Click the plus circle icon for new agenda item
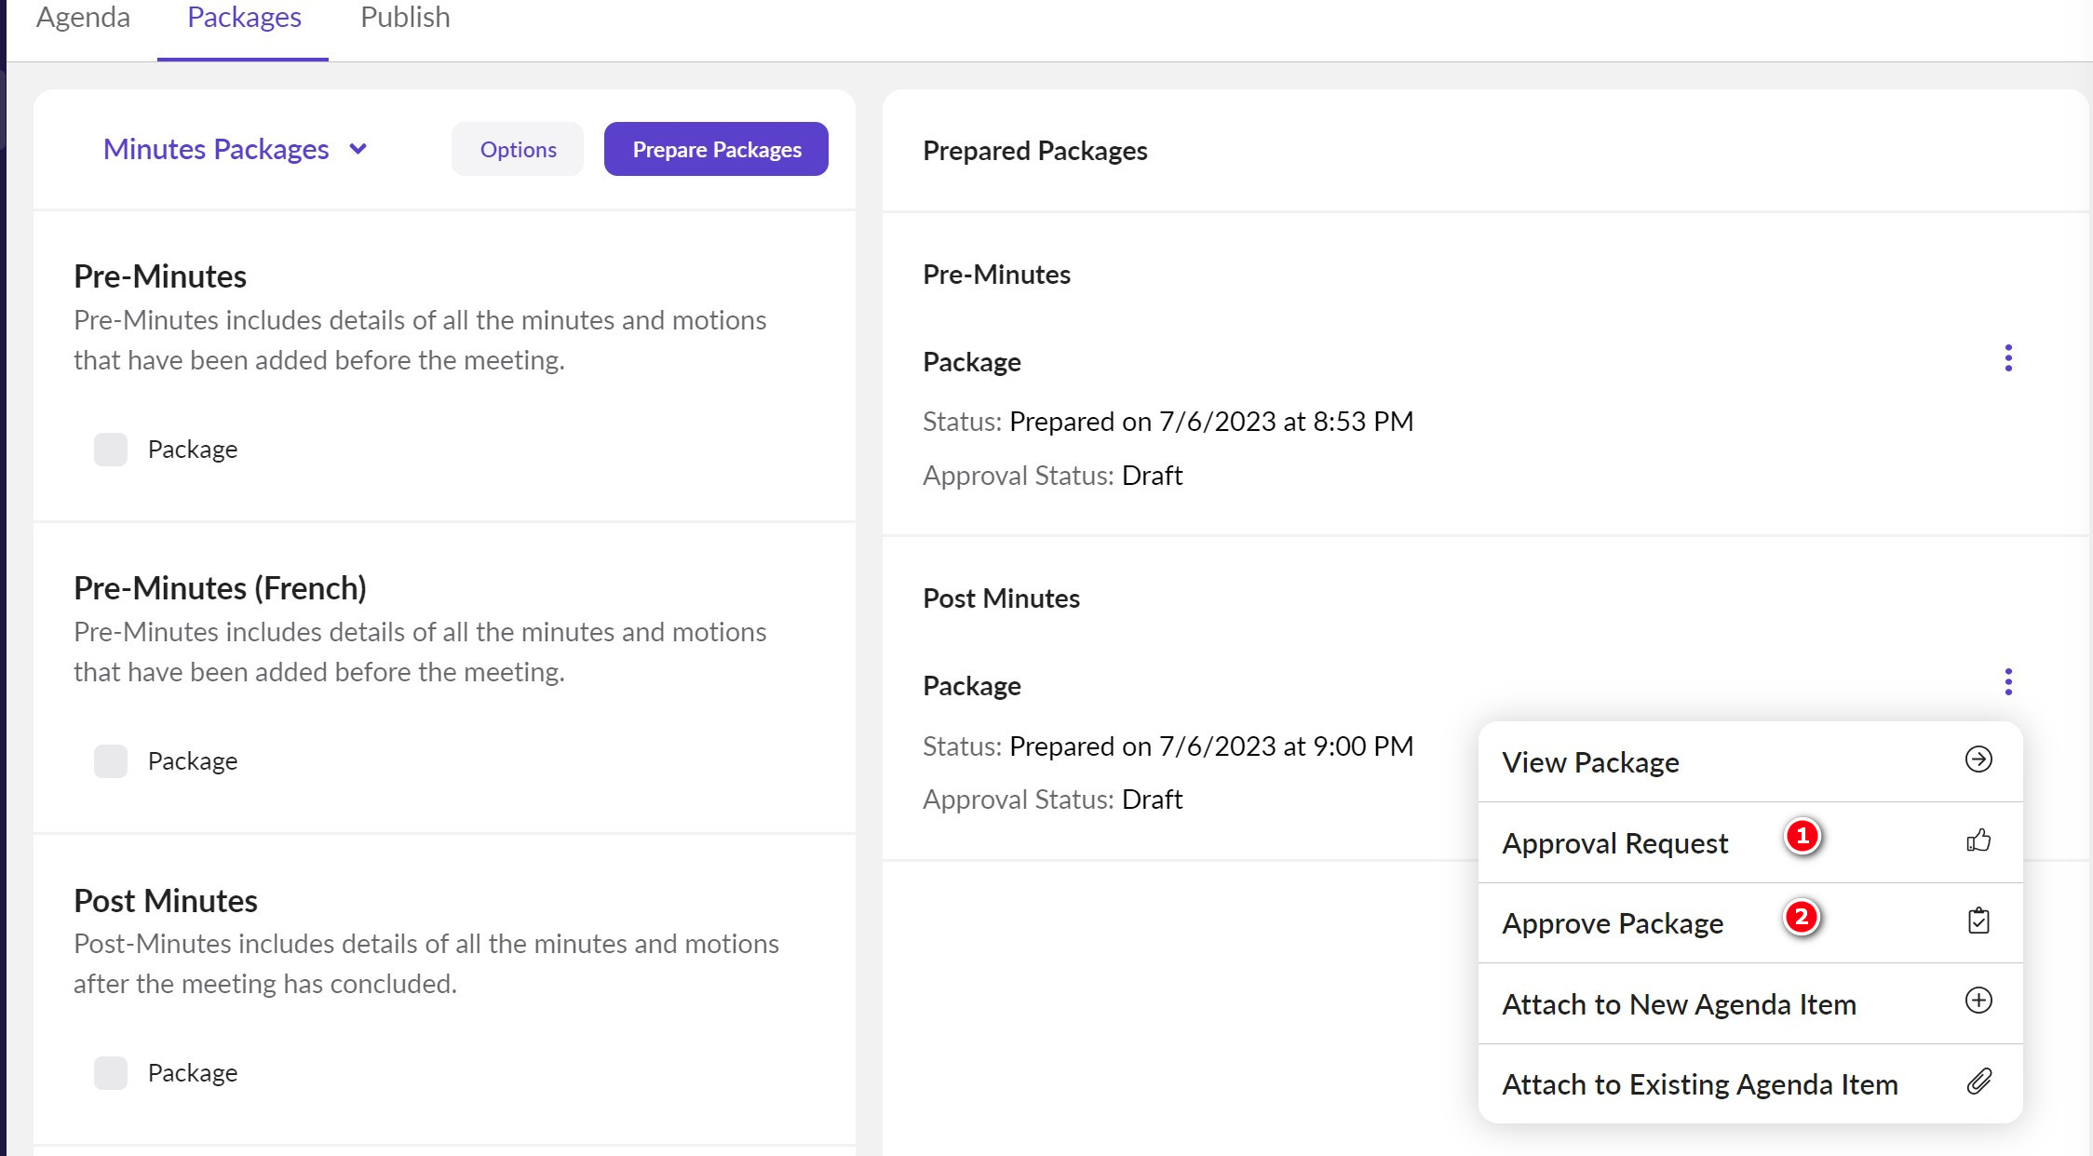The height and width of the screenshot is (1156, 2093). click(x=1978, y=1001)
